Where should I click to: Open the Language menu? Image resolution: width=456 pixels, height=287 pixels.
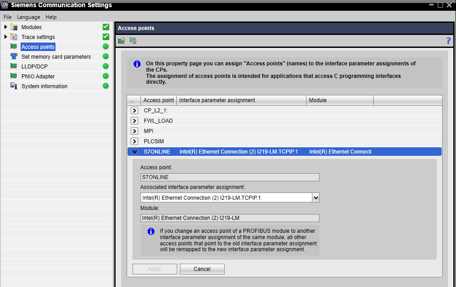[29, 17]
